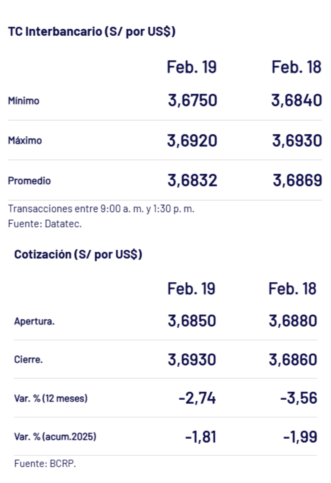
Task: Click the Cierre row label
Action: click(28, 360)
